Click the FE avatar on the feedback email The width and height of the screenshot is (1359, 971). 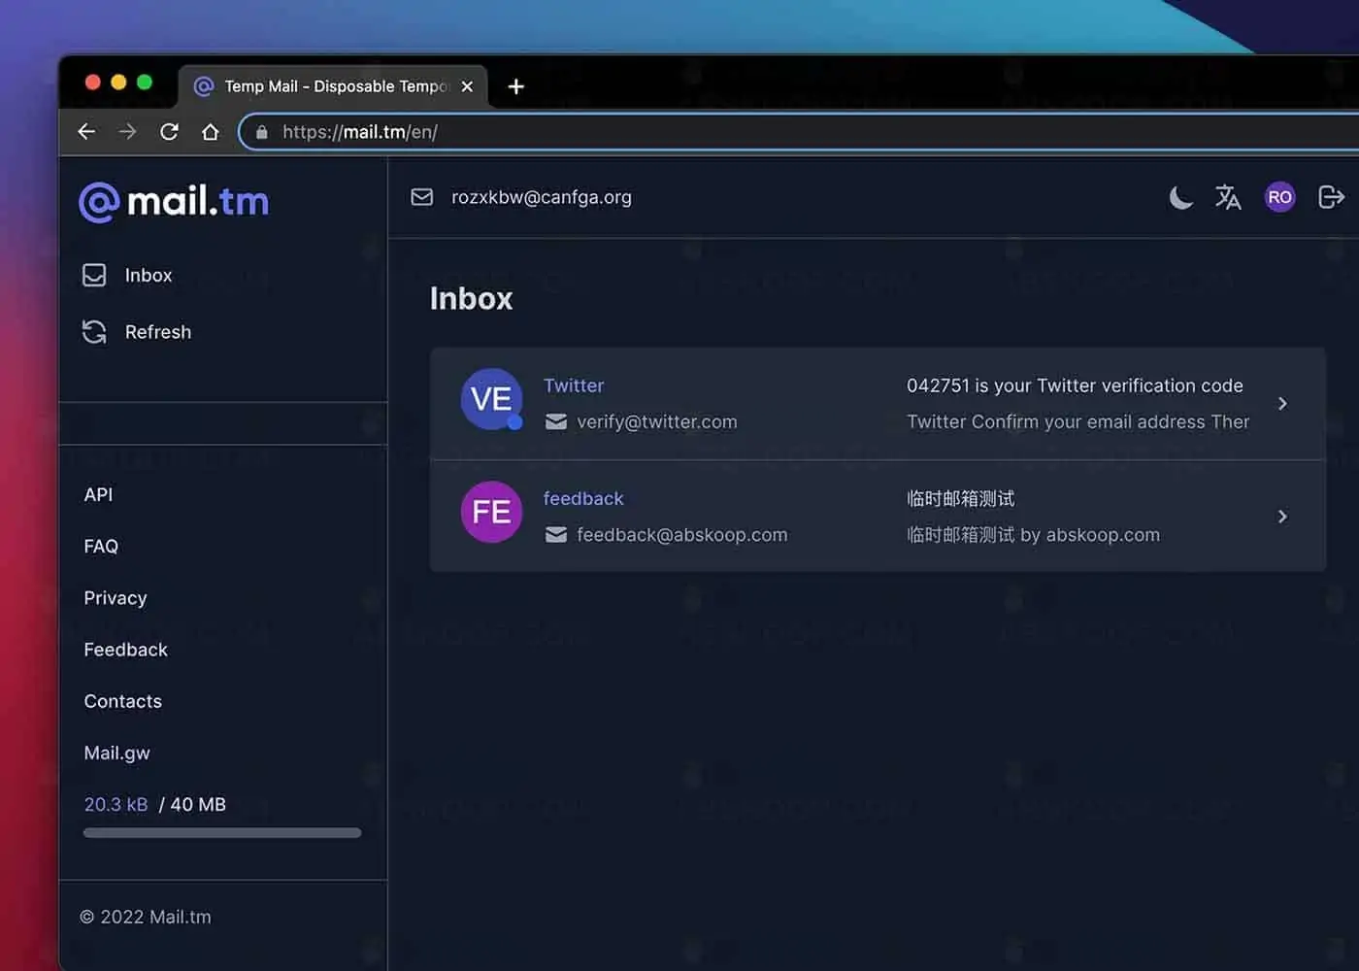[x=490, y=512]
